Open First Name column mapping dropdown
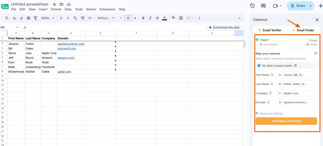Image resolution: width=323 pixels, height=146 pixels. (297, 75)
